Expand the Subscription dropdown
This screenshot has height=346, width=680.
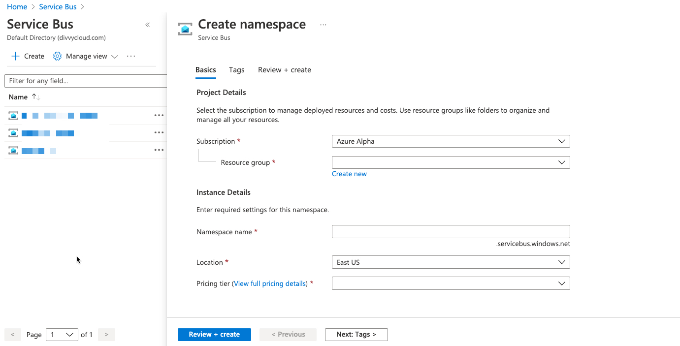tap(451, 141)
